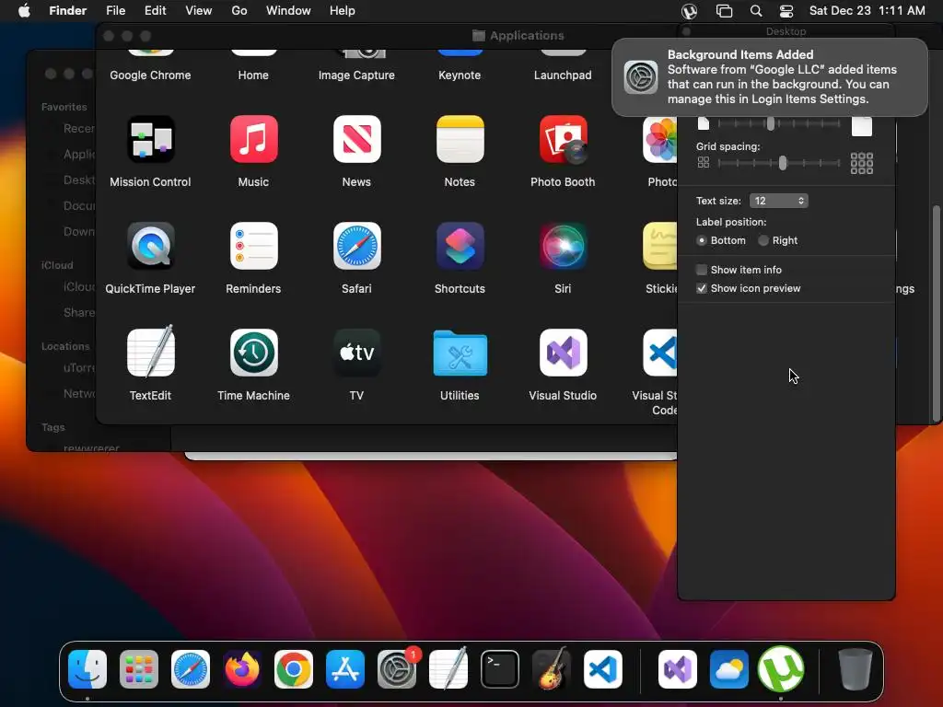Uncheck the Show icon preview checkbox
Viewport: 943px width, 707px height.
click(x=701, y=288)
